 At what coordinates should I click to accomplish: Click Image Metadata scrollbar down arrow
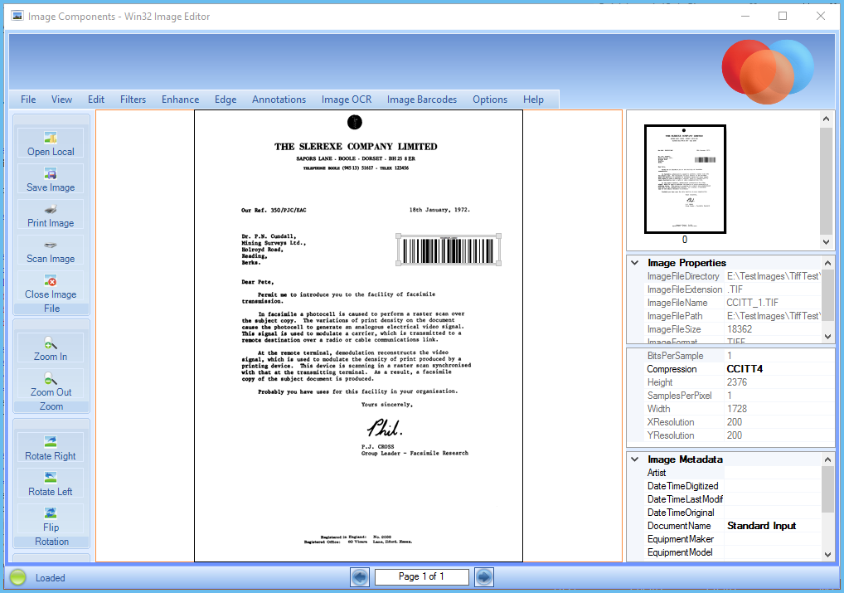tap(828, 554)
